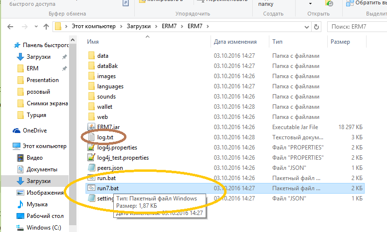Click the Back navigation arrow
Viewport: 387px width, 232px height.
coord(10,27)
